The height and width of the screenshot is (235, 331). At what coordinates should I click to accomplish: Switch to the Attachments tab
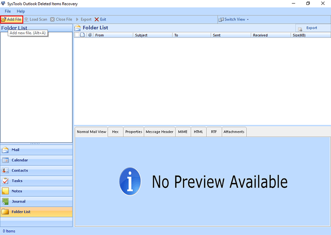tap(234, 132)
